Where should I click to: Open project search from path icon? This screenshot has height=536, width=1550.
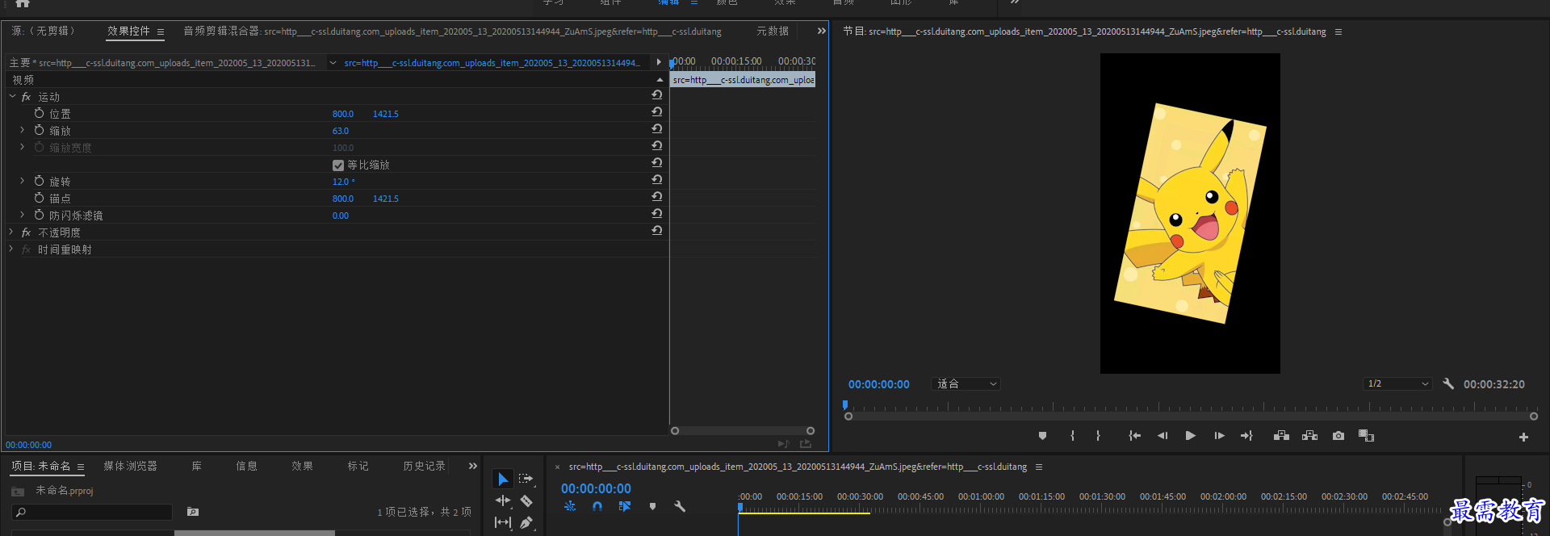click(193, 512)
